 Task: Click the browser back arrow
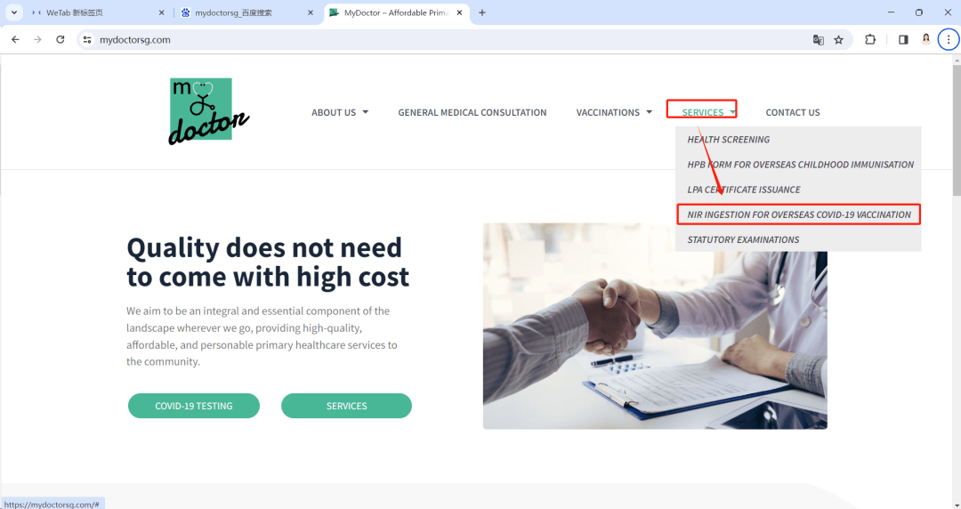point(15,39)
